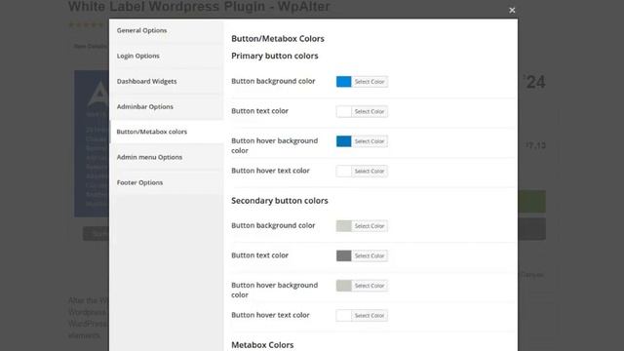Close the options modal with the X

(512, 11)
